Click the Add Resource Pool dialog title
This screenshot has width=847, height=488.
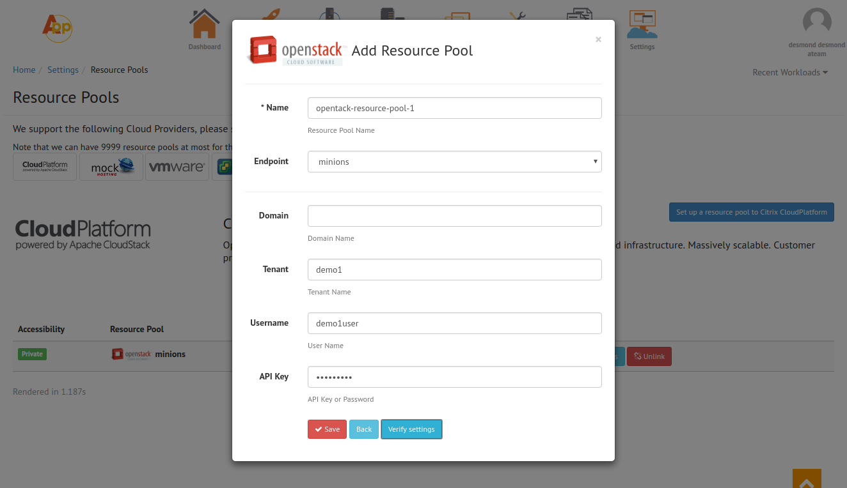point(413,51)
